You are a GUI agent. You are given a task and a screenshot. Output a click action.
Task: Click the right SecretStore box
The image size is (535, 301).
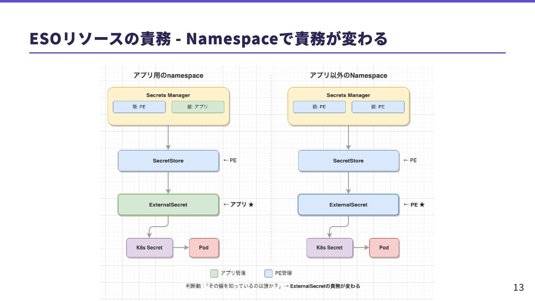[348, 161]
